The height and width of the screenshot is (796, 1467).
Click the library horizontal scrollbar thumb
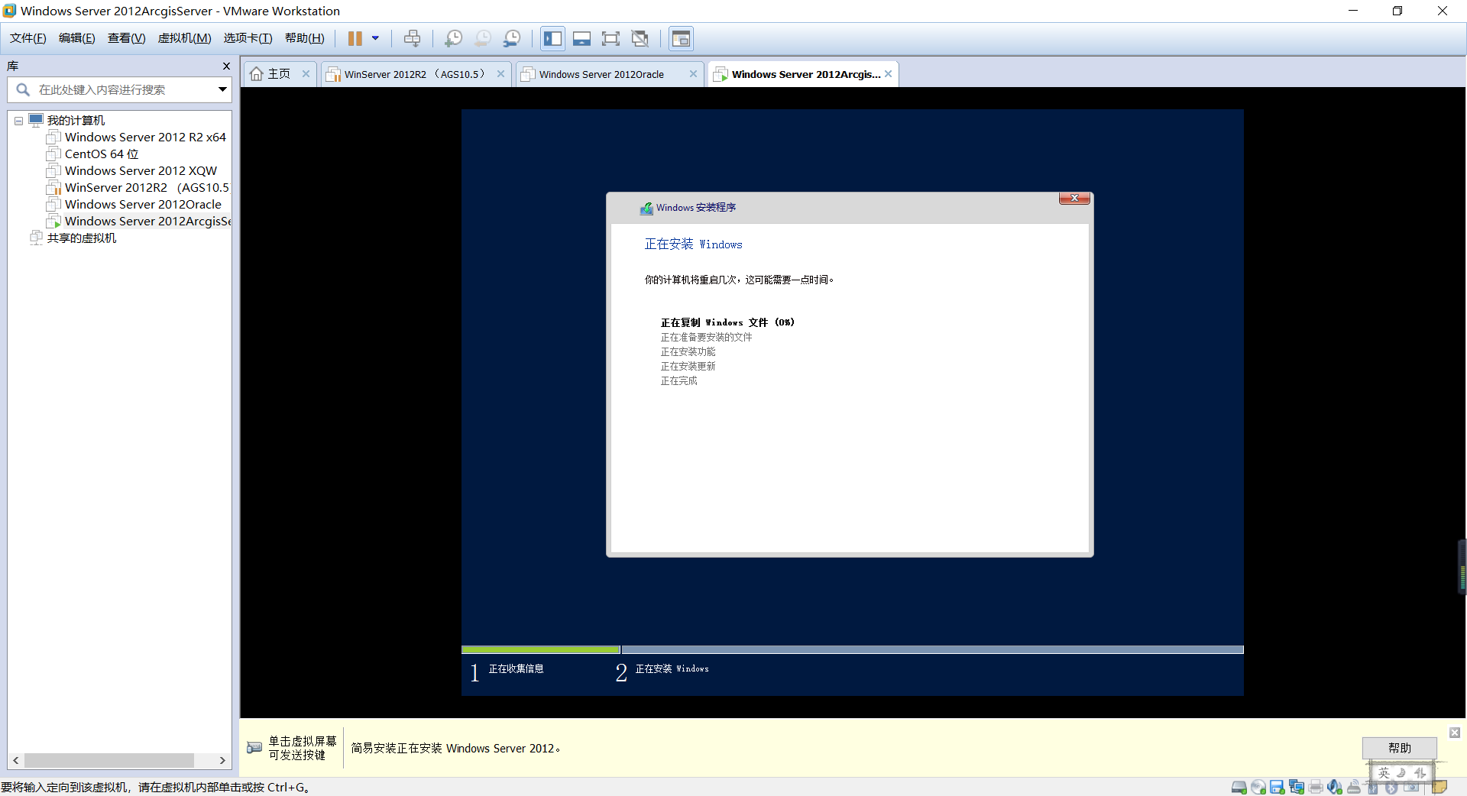(109, 761)
